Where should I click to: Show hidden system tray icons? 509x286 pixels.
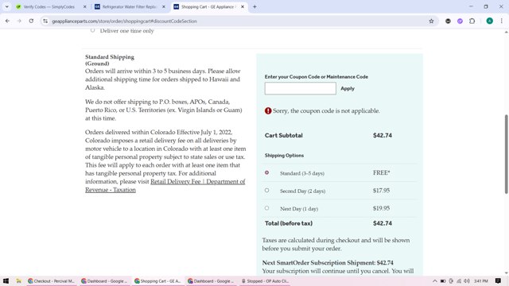click(x=435, y=280)
